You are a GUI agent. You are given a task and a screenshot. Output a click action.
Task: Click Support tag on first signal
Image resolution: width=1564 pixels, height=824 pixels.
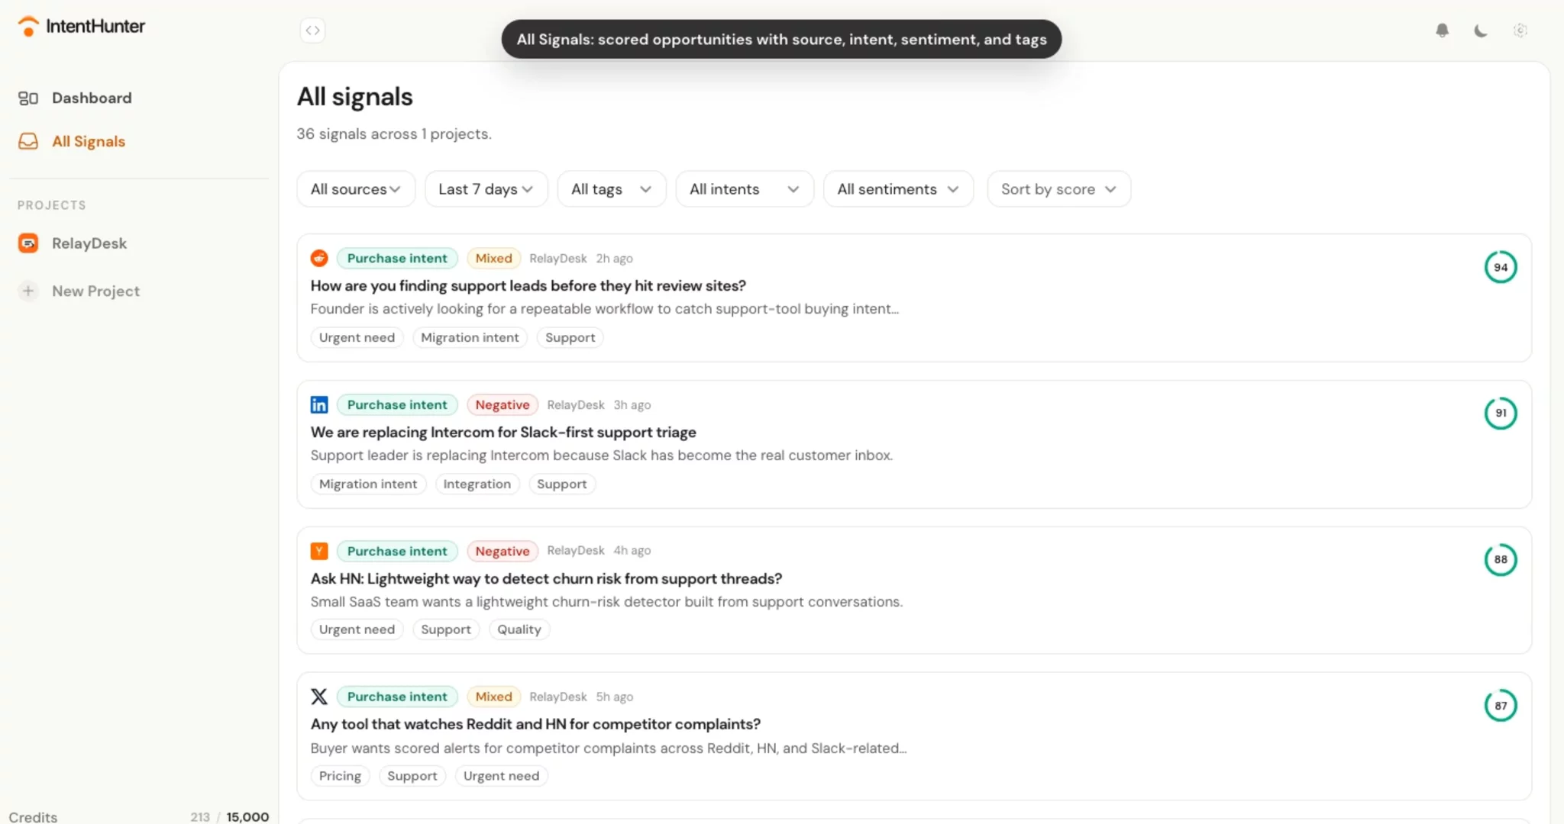coord(570,337)
